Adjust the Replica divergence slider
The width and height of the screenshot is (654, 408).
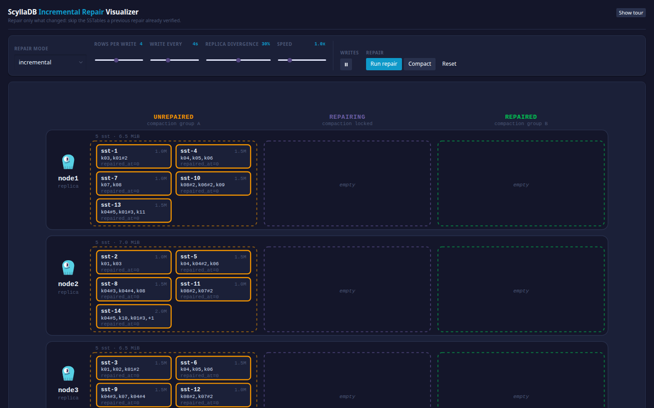click(238, 60)
